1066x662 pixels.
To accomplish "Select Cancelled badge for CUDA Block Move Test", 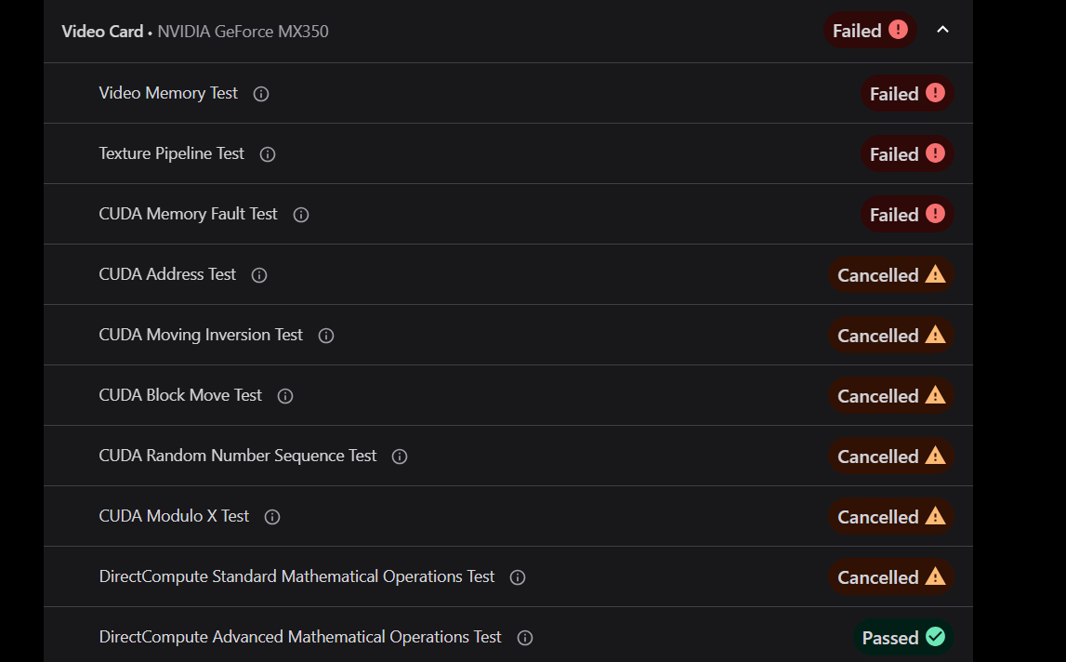I will tap(891, 396).
